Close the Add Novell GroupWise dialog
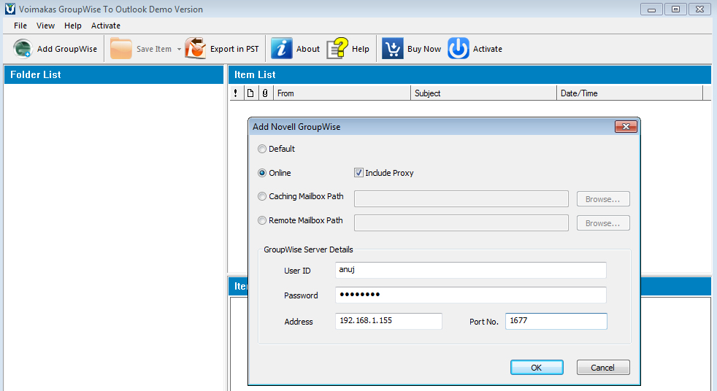The height and width of the screenshot is (391, 717). point(626,126)
